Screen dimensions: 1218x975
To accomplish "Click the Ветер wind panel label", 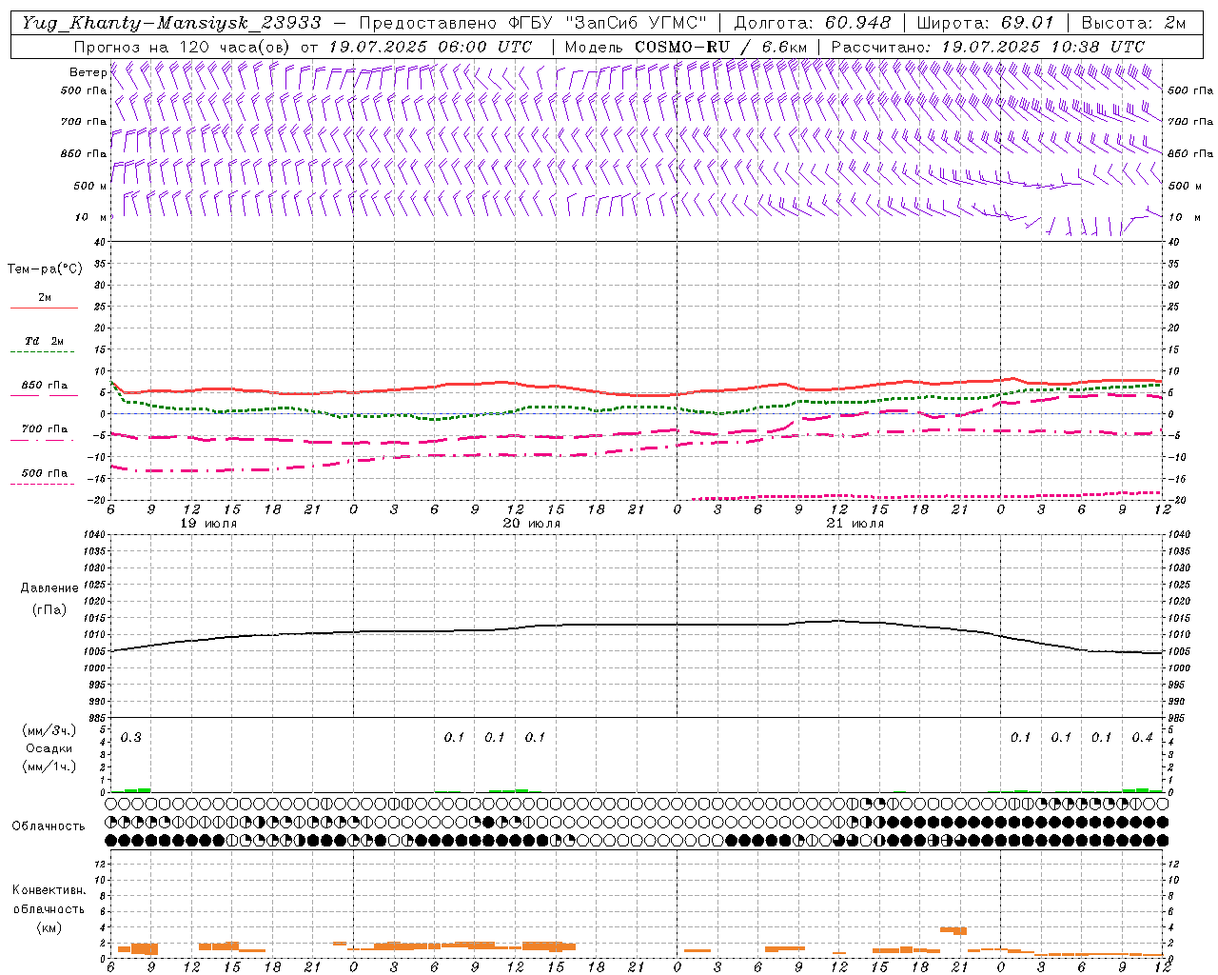I will 88,72.
